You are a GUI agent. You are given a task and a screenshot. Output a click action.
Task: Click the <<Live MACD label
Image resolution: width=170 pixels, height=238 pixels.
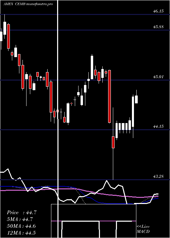coord(143,229)
